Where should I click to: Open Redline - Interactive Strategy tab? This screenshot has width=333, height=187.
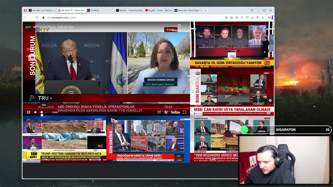point(130,10)
